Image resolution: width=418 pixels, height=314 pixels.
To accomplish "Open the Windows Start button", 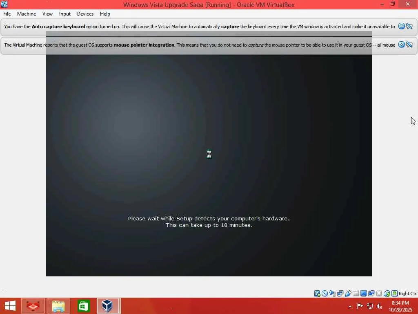I will tap(10, 306).
